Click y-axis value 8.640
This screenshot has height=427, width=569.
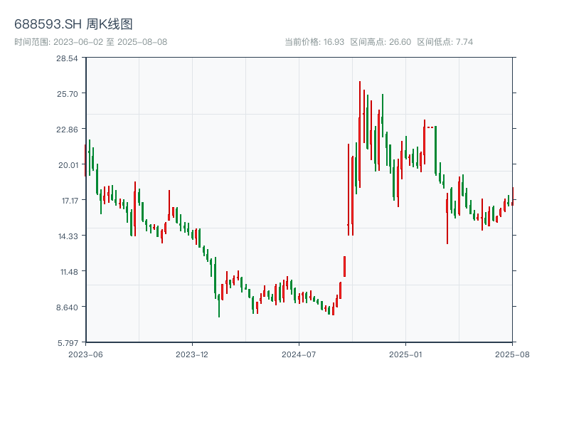(67, 307)
